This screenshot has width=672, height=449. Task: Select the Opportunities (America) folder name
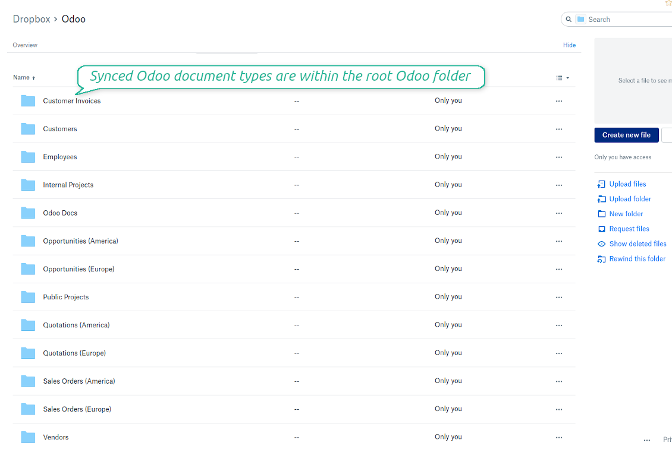point(80,241)
